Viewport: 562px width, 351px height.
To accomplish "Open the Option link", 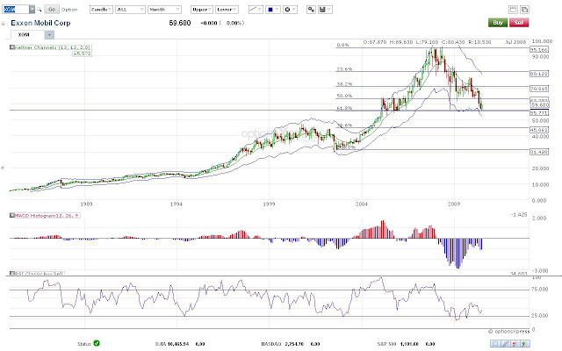I will [69, 10].
